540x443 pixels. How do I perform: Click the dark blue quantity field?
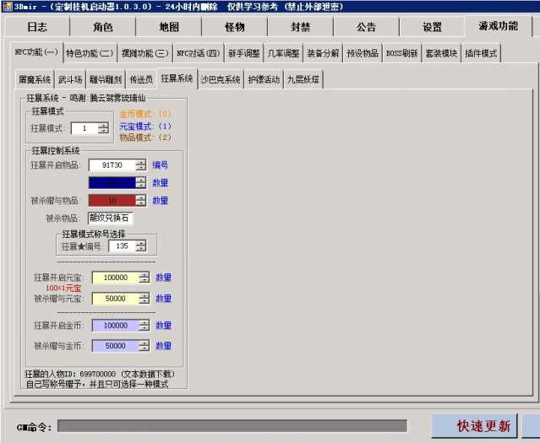click(112, 182)
